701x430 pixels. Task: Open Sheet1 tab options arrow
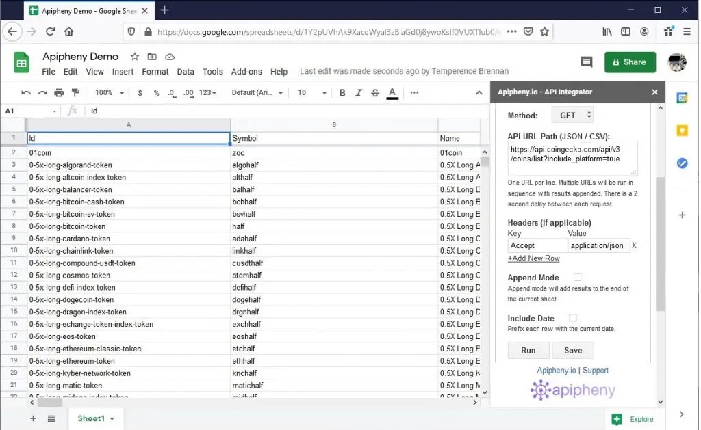(112, 419)
